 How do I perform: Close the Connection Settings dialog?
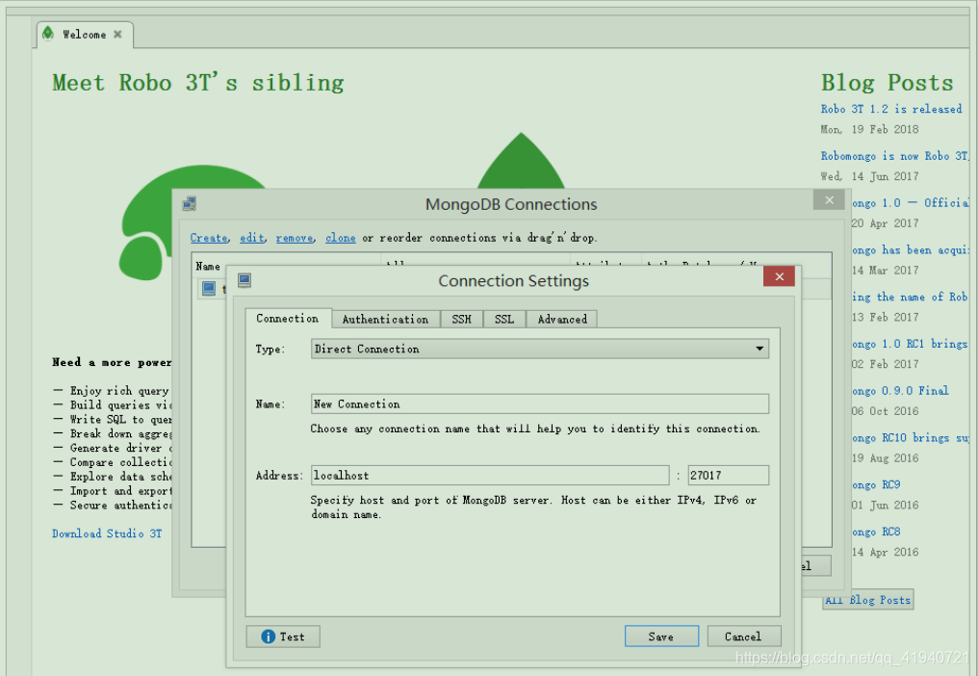pyautogui.click(x=779, y=276)
